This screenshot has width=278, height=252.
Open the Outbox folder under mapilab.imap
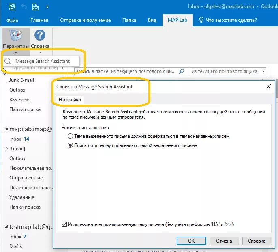17,158
